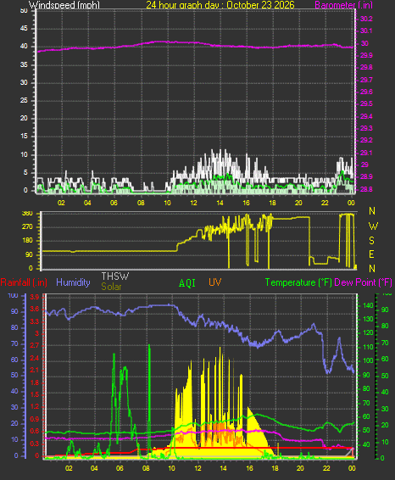Click the 'E' compass label beside wind direction chart
Screen dimensions: 395x480
371,254
